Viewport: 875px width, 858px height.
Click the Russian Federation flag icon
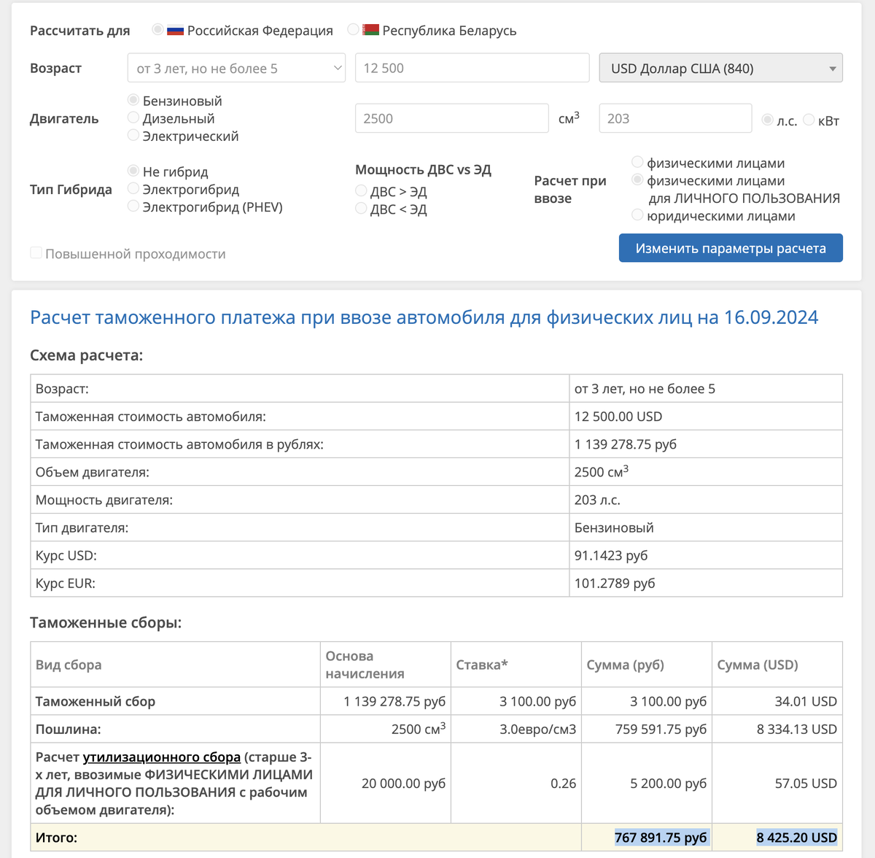tap(175, 31)
